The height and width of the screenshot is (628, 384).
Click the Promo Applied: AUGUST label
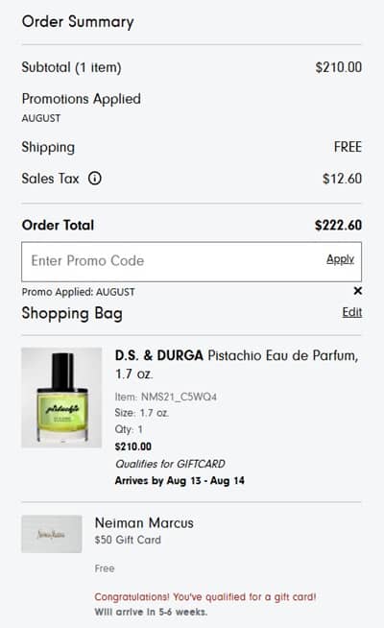78,292
